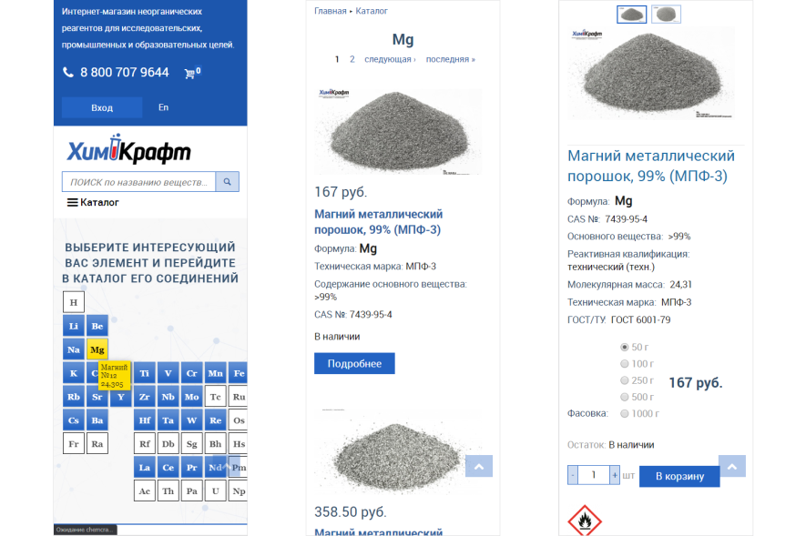
Task: Select element Cs in periodic table
Action: 74,420
